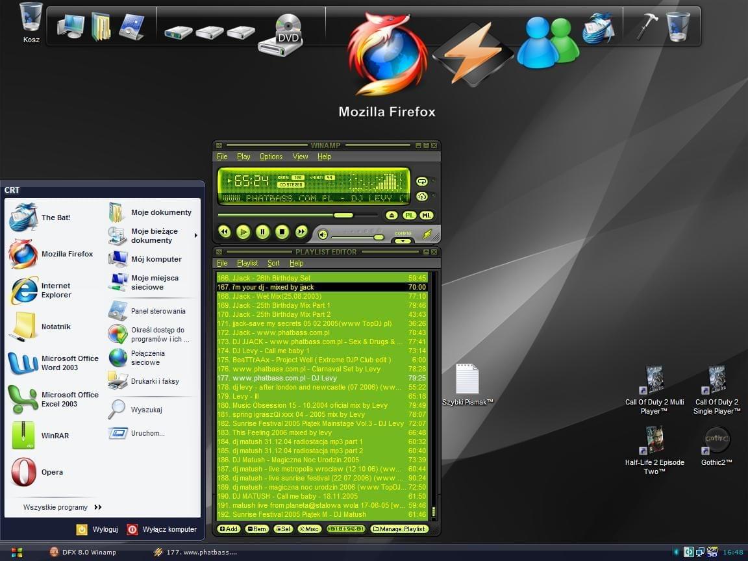Click the Winamp seek bar handle
Image resolution: width=748 pixels, height=561 pixels.
[x=343, y=215]
